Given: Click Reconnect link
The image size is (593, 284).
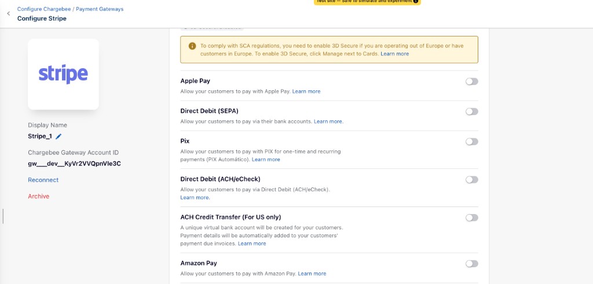Looking at the screenshot, I should pos(43,180).
